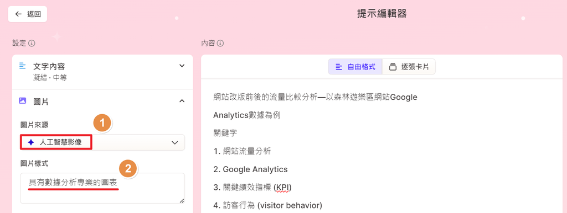Select the 自由格式 tab

[x=355, y=67]
